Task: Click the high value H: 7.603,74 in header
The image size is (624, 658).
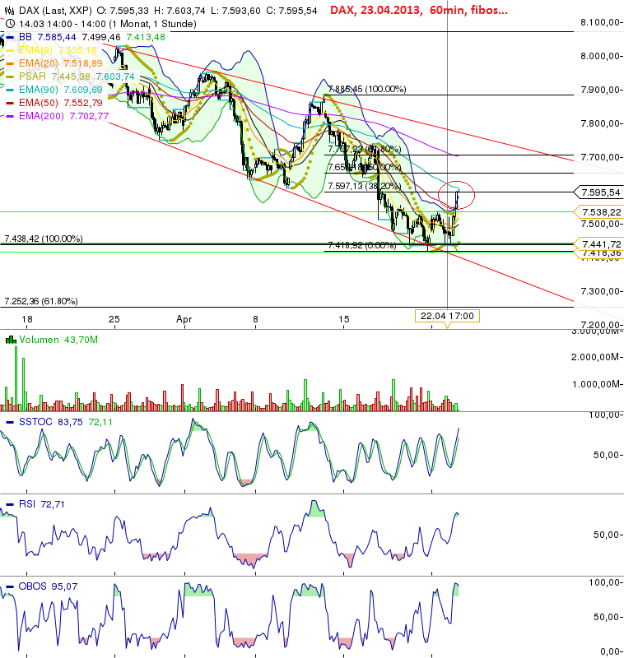Action: [x=179, y=11]
